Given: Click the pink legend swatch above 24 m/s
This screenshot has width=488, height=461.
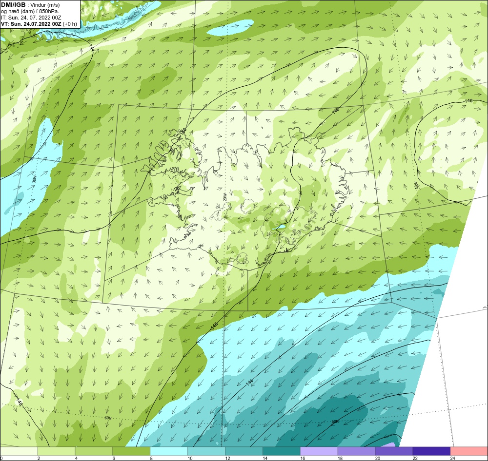Looking at the screenshot, I should [x=468, y=451].
